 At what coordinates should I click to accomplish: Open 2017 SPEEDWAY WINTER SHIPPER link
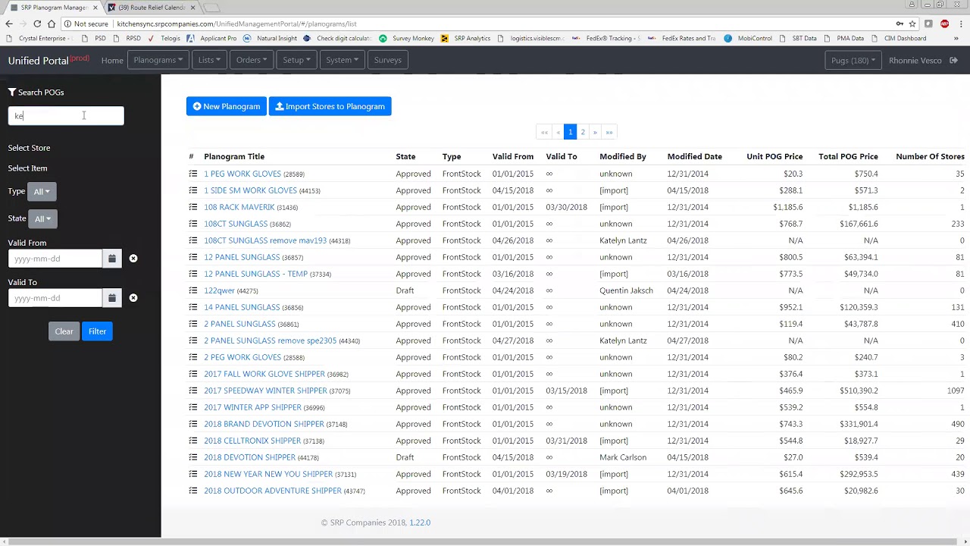click(x=265, y=391)
